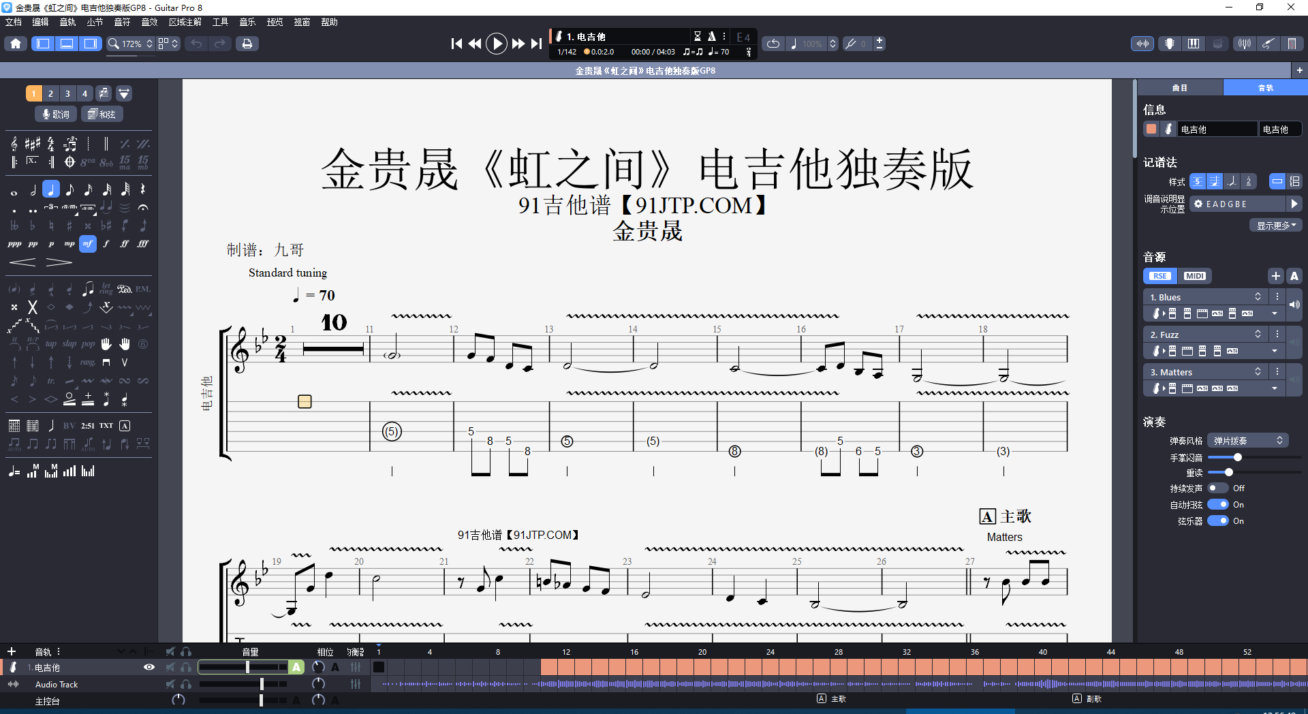Open the 弹片拨奏 playing style dropdown

pos(1247,441)
